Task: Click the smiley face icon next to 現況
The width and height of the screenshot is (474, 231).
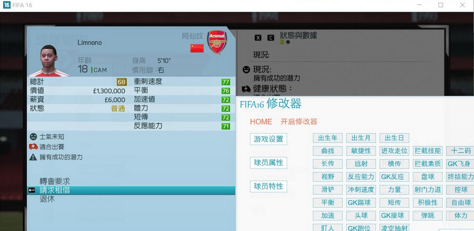Action: [246, 69]
